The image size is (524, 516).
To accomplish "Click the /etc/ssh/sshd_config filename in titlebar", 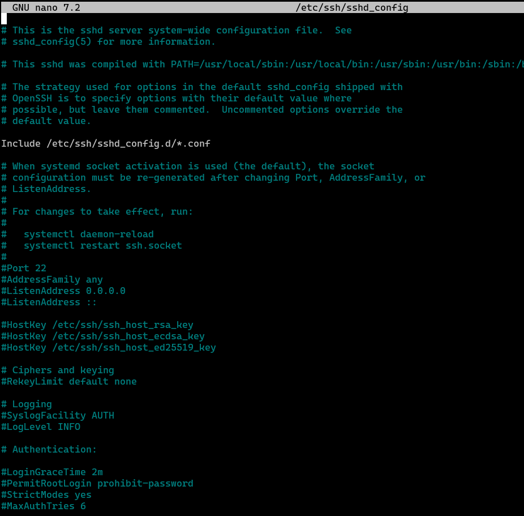I will click(x=351, y=7).
